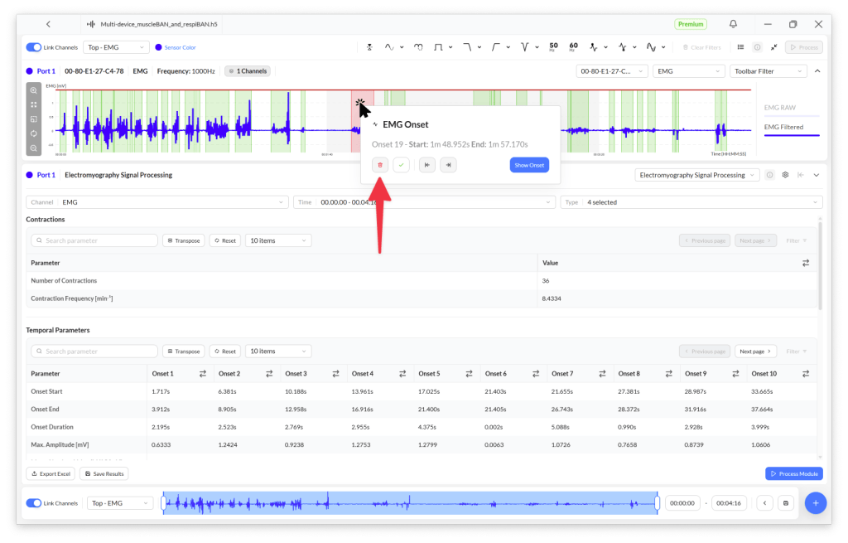Select the low-pass filter curve icon

pos(467,47)
